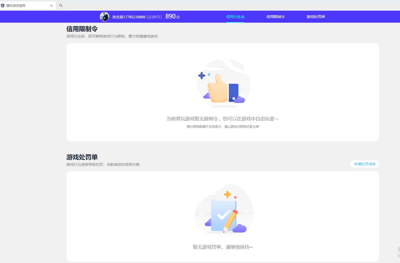The height and width of the screenshot is (263, 400).
Task: Click the 信用限制令 section heading
Action: coord(82,29)
